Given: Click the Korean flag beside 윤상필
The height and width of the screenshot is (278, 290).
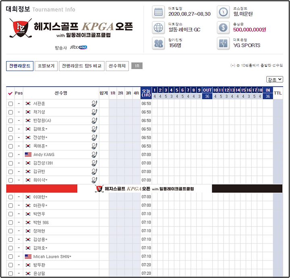Looking at the screenshot, I should [x=28, y=274].
